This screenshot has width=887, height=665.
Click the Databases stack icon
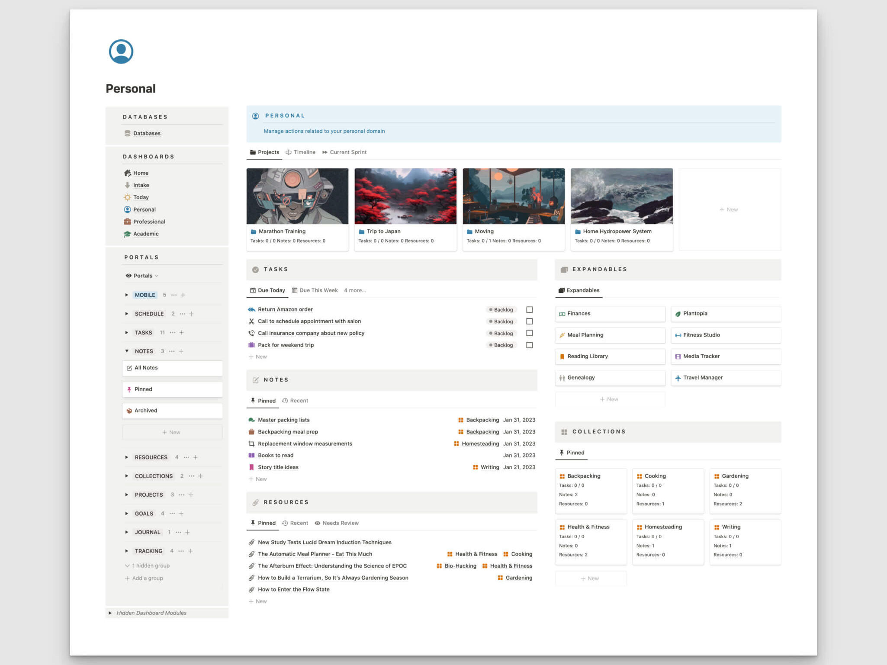[127, 133]
